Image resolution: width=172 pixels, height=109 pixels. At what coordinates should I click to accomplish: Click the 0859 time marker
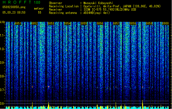coord(149,23)
